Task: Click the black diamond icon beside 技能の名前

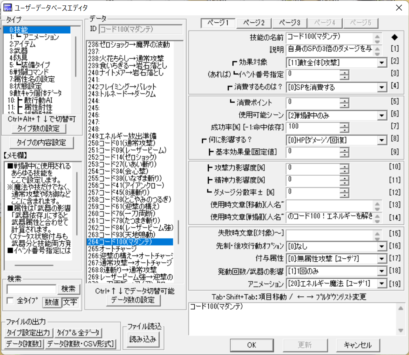Action: (x=395, y=37)
